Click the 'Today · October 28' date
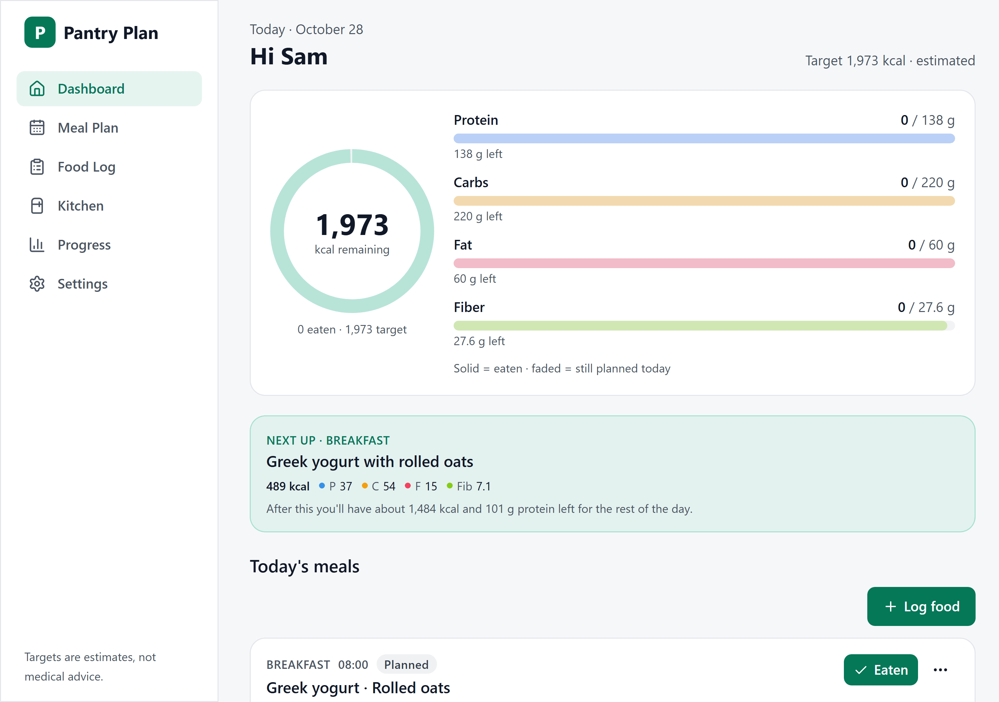 [x=306, y=29]
